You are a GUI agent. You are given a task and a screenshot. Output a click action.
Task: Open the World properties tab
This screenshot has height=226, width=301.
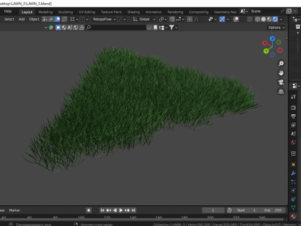(x=293, y=143)
